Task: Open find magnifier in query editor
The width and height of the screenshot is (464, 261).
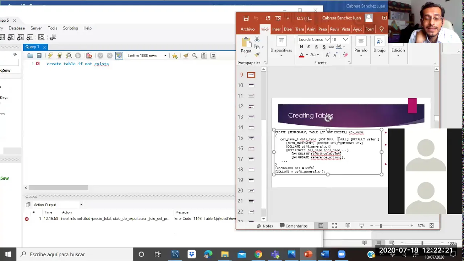Action: [x=195, y=55]
